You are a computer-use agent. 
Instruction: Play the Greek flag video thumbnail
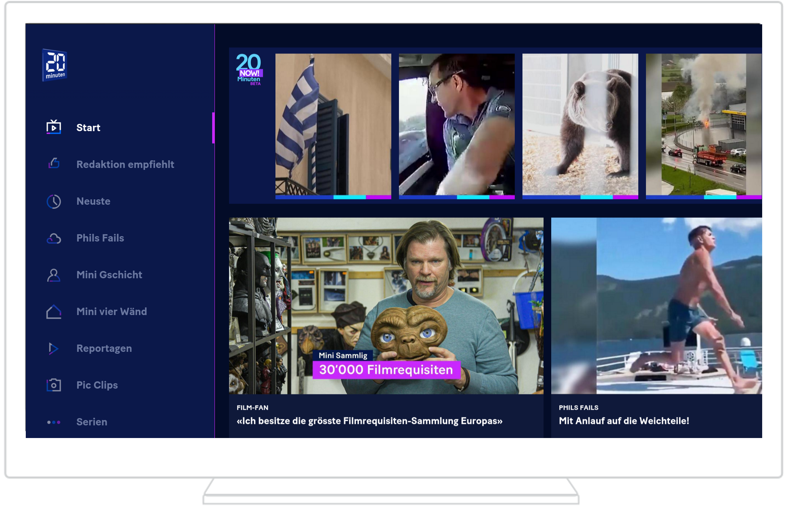point(333,124)
